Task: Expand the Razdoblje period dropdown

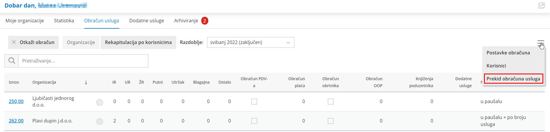Action: (250, 43)
